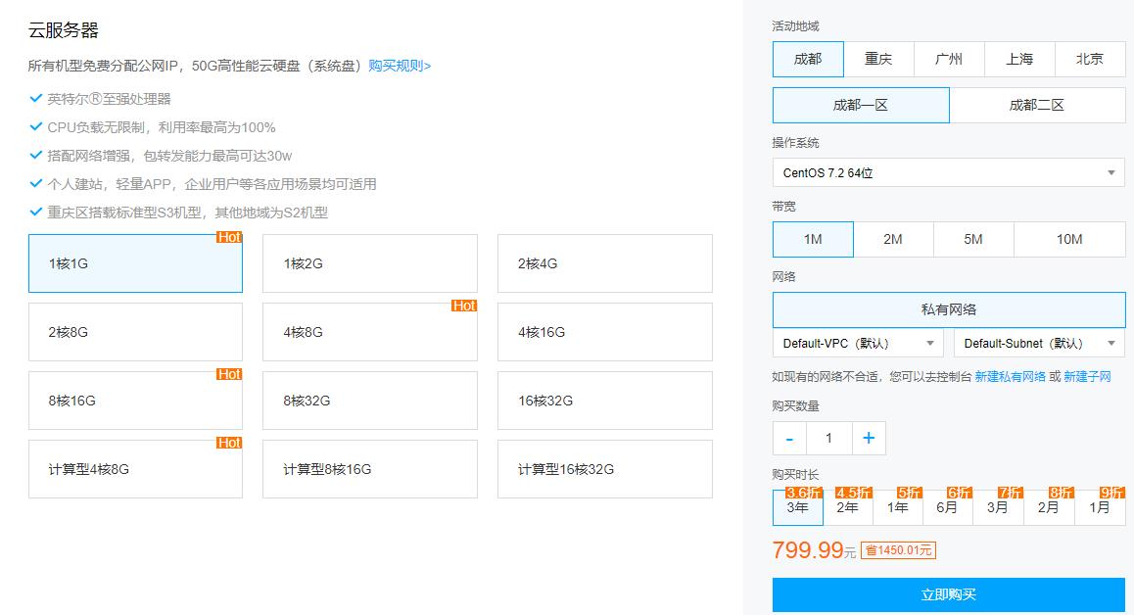Select the 4核16G server option
Viewport: 1134px width, 615px height.
click(x=604, y=332)
